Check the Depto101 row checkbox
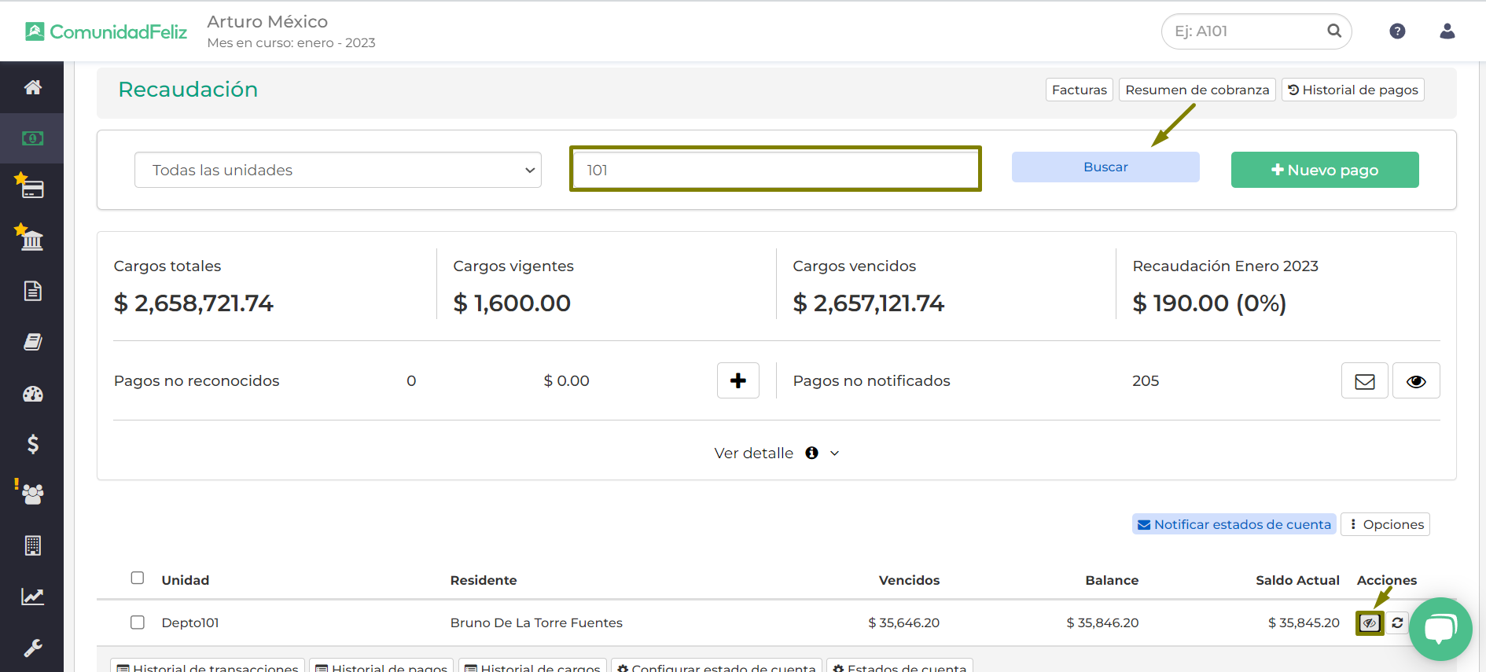 click(x=138, y=622)
